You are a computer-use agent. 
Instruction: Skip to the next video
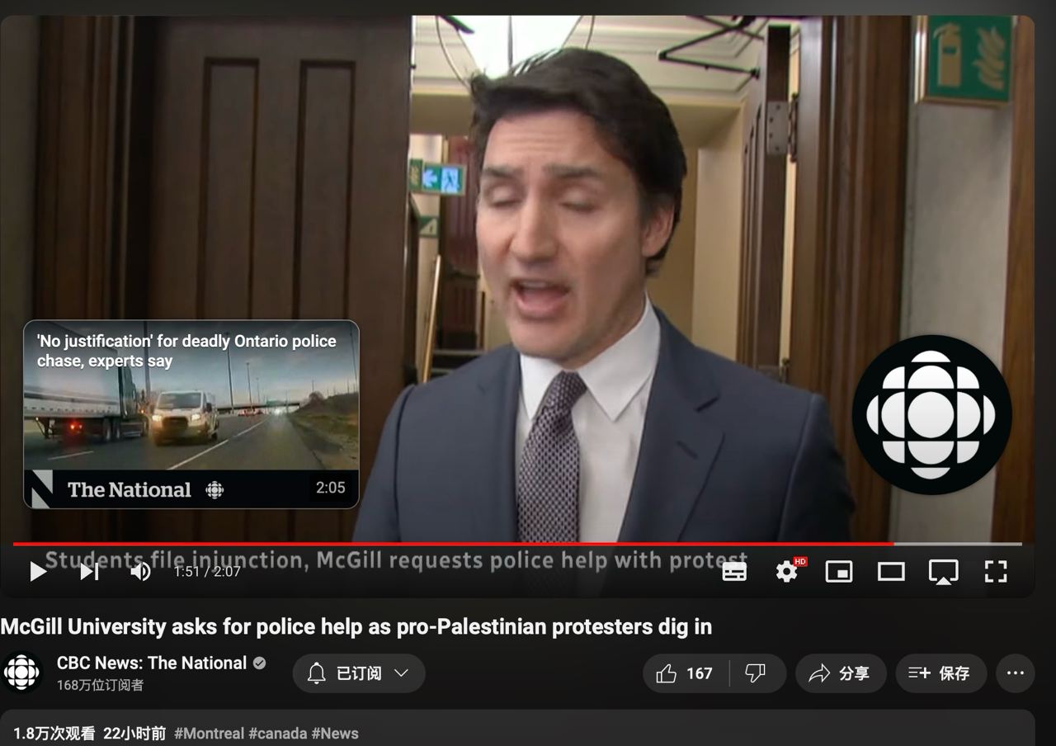click(89, 571)
